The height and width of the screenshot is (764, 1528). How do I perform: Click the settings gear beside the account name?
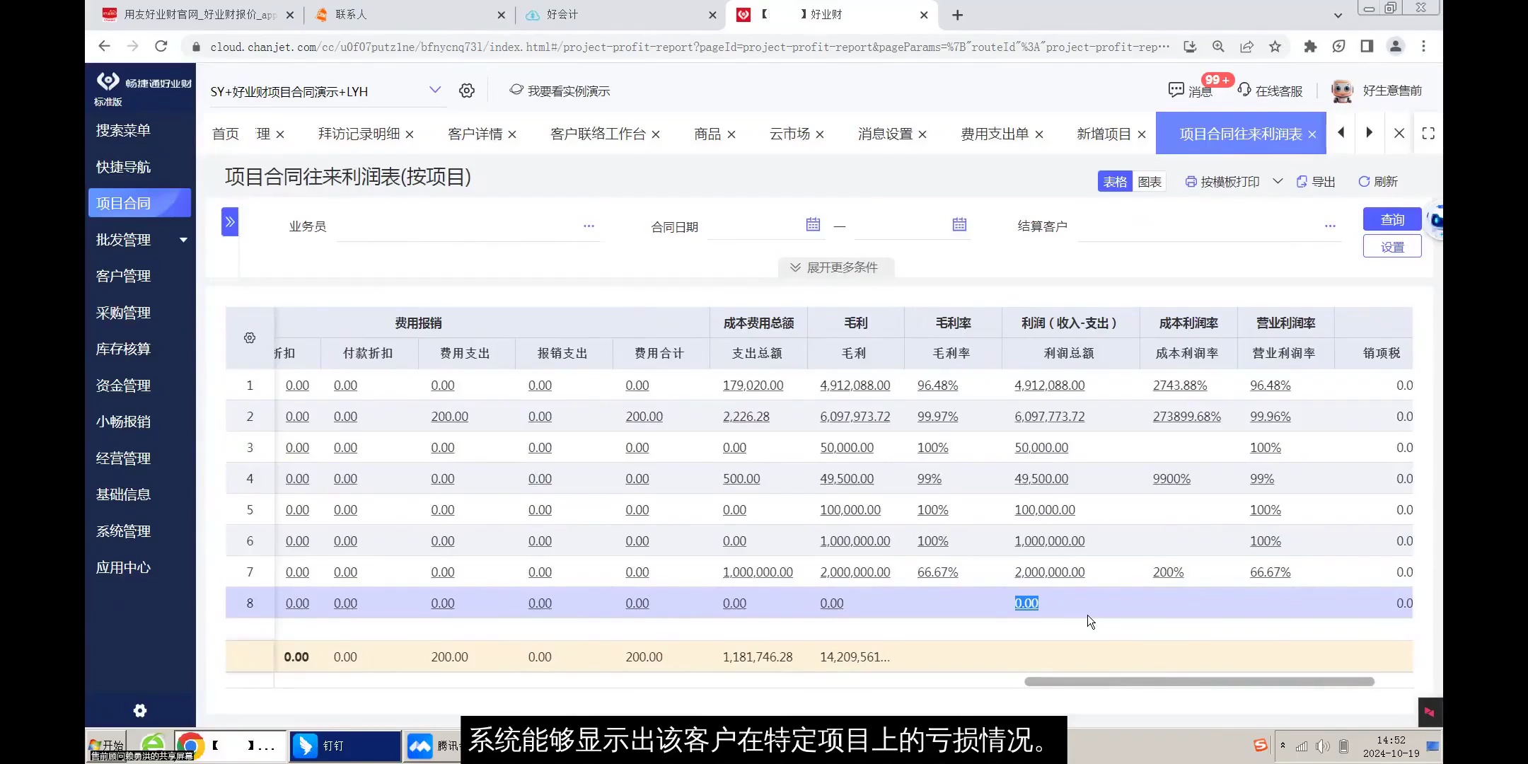pyautogui.click(x=466, y=90)
